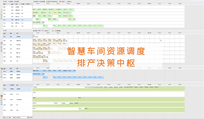Click the number field in load panel toolbar
This screenshot has height=119, width=204.
click(x=50, y=31)
